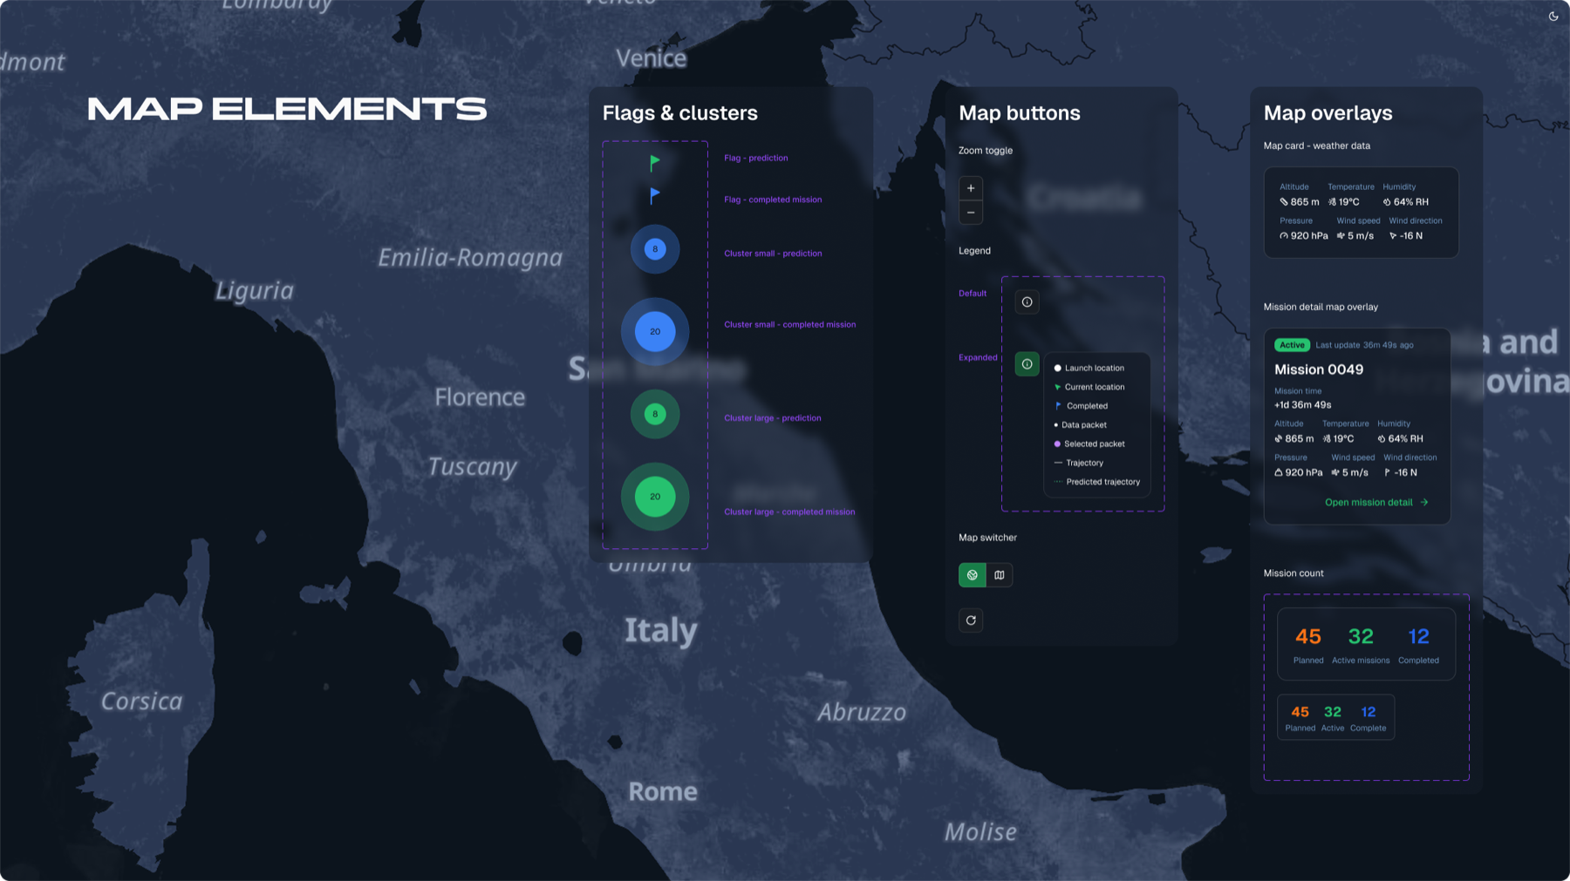Click Completed legend entry
The image size is (1570, 881).
[x=1081, y=406]
